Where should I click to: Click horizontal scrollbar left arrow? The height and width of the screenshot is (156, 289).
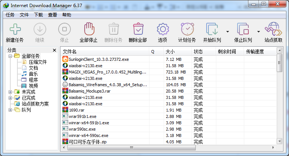(64, 147)
